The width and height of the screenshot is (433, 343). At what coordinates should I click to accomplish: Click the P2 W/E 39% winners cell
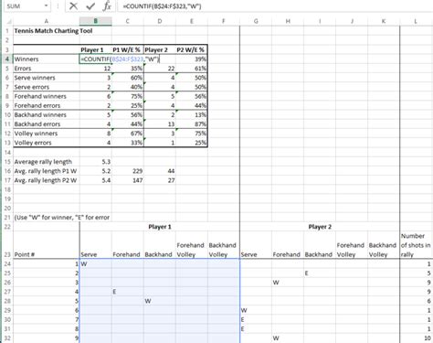(192, 59)
